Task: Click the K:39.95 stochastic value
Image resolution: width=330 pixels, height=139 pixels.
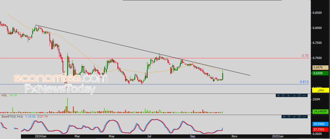Action: (x=31, y=116)
